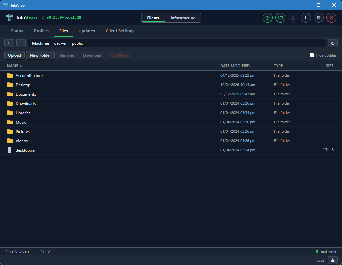Sort by TYPE column header
Screen dimensions: 342x265
278,66
